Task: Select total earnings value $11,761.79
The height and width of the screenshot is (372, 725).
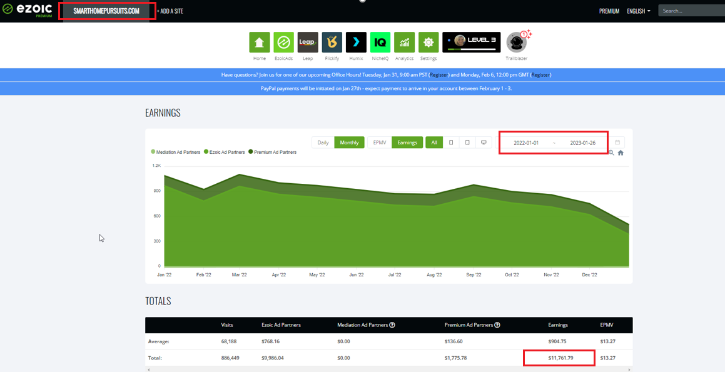Action: point(560,358)
